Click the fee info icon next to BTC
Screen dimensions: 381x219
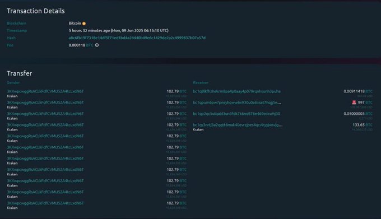[97, 45]
